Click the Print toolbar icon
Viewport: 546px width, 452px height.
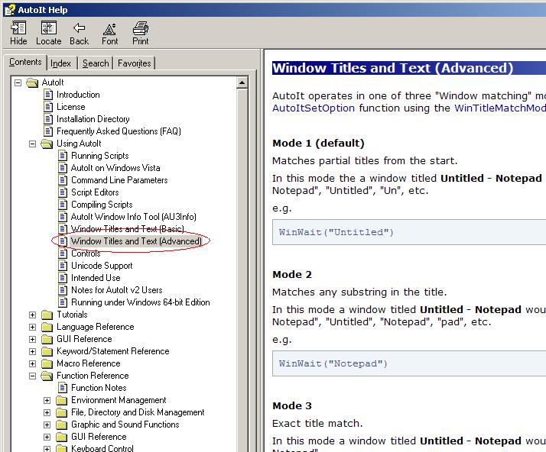coord(141,29)
